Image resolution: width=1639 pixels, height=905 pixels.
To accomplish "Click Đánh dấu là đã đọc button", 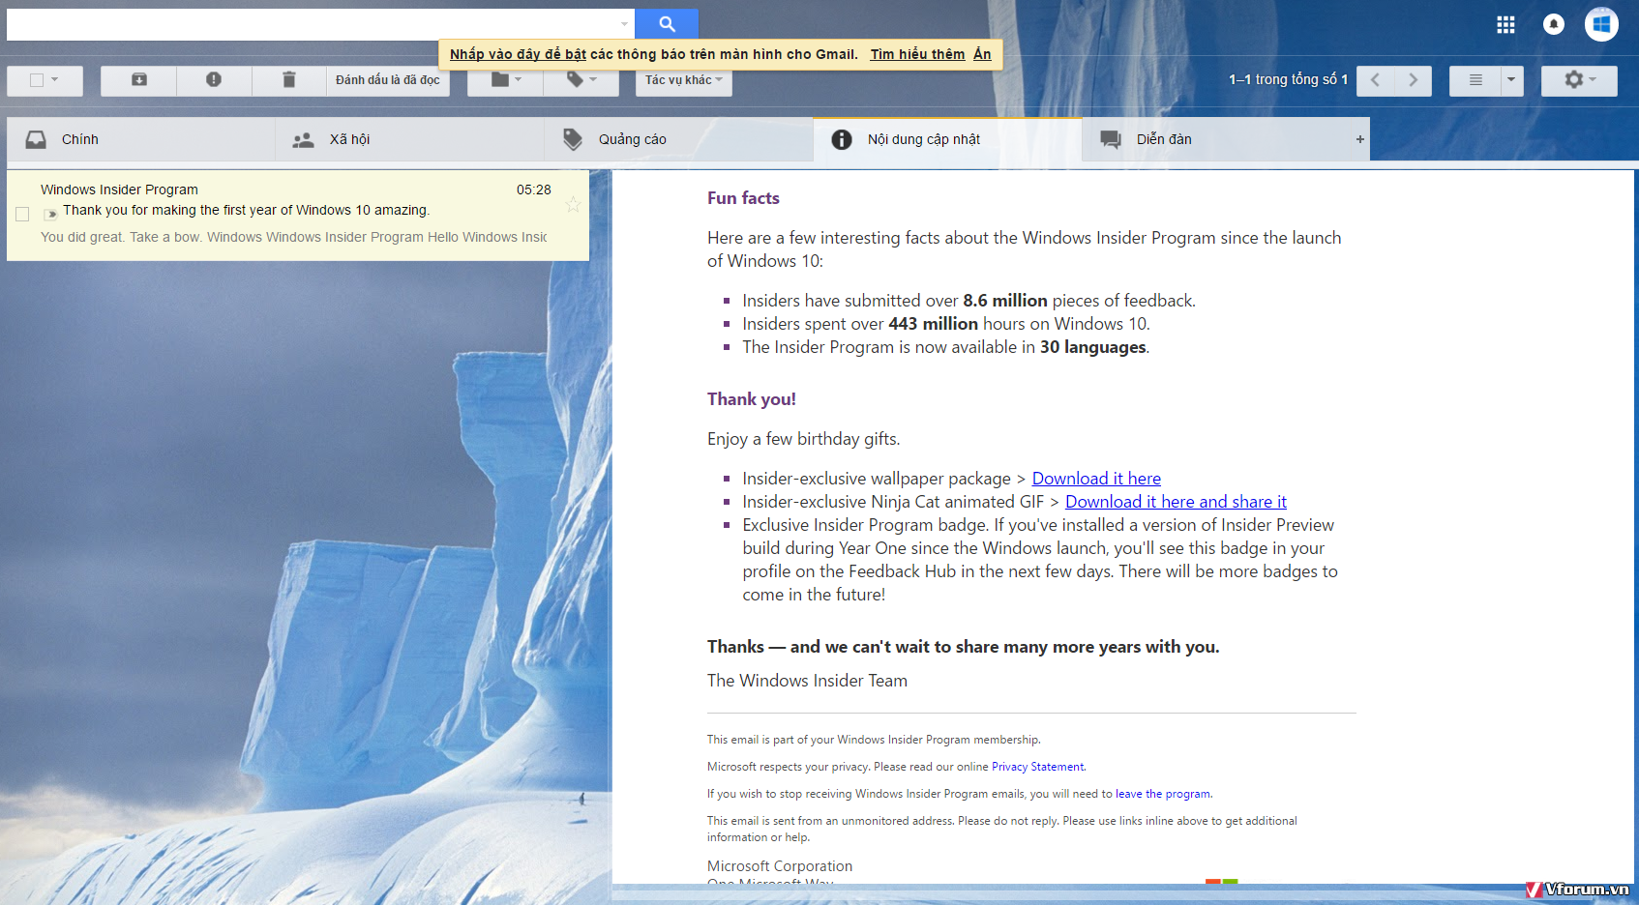I will 388,80.
